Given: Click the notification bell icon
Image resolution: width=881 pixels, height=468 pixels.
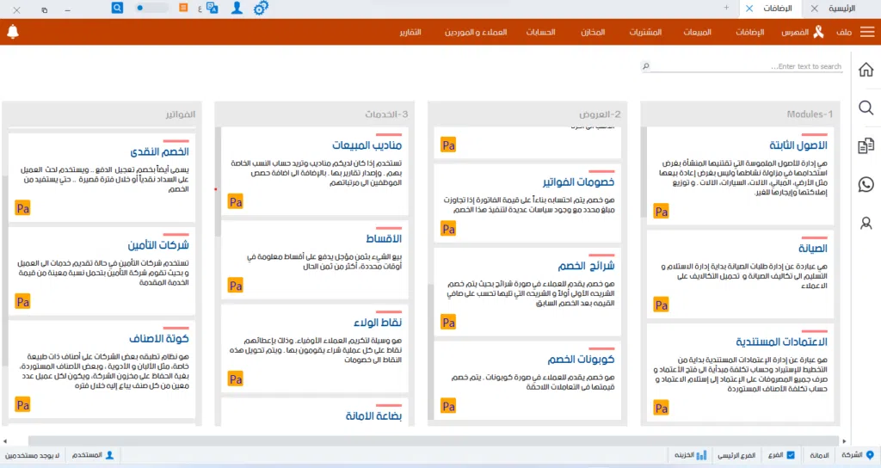Looking at the screenshot, I should pyautogui.click(x=12, y=32).
